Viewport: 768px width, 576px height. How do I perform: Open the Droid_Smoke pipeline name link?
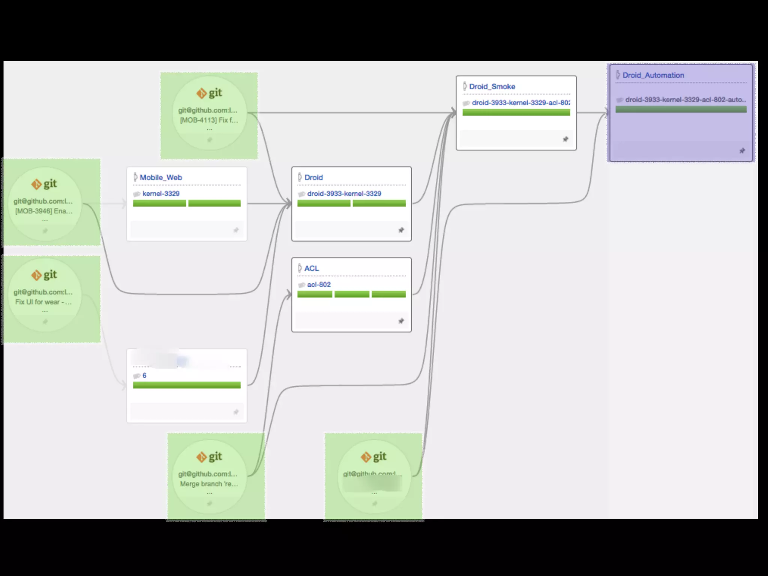click(492, 87)
